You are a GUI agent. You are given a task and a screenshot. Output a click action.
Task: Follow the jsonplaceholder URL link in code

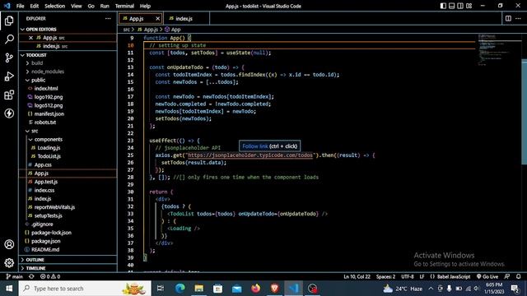click(250, 155)
